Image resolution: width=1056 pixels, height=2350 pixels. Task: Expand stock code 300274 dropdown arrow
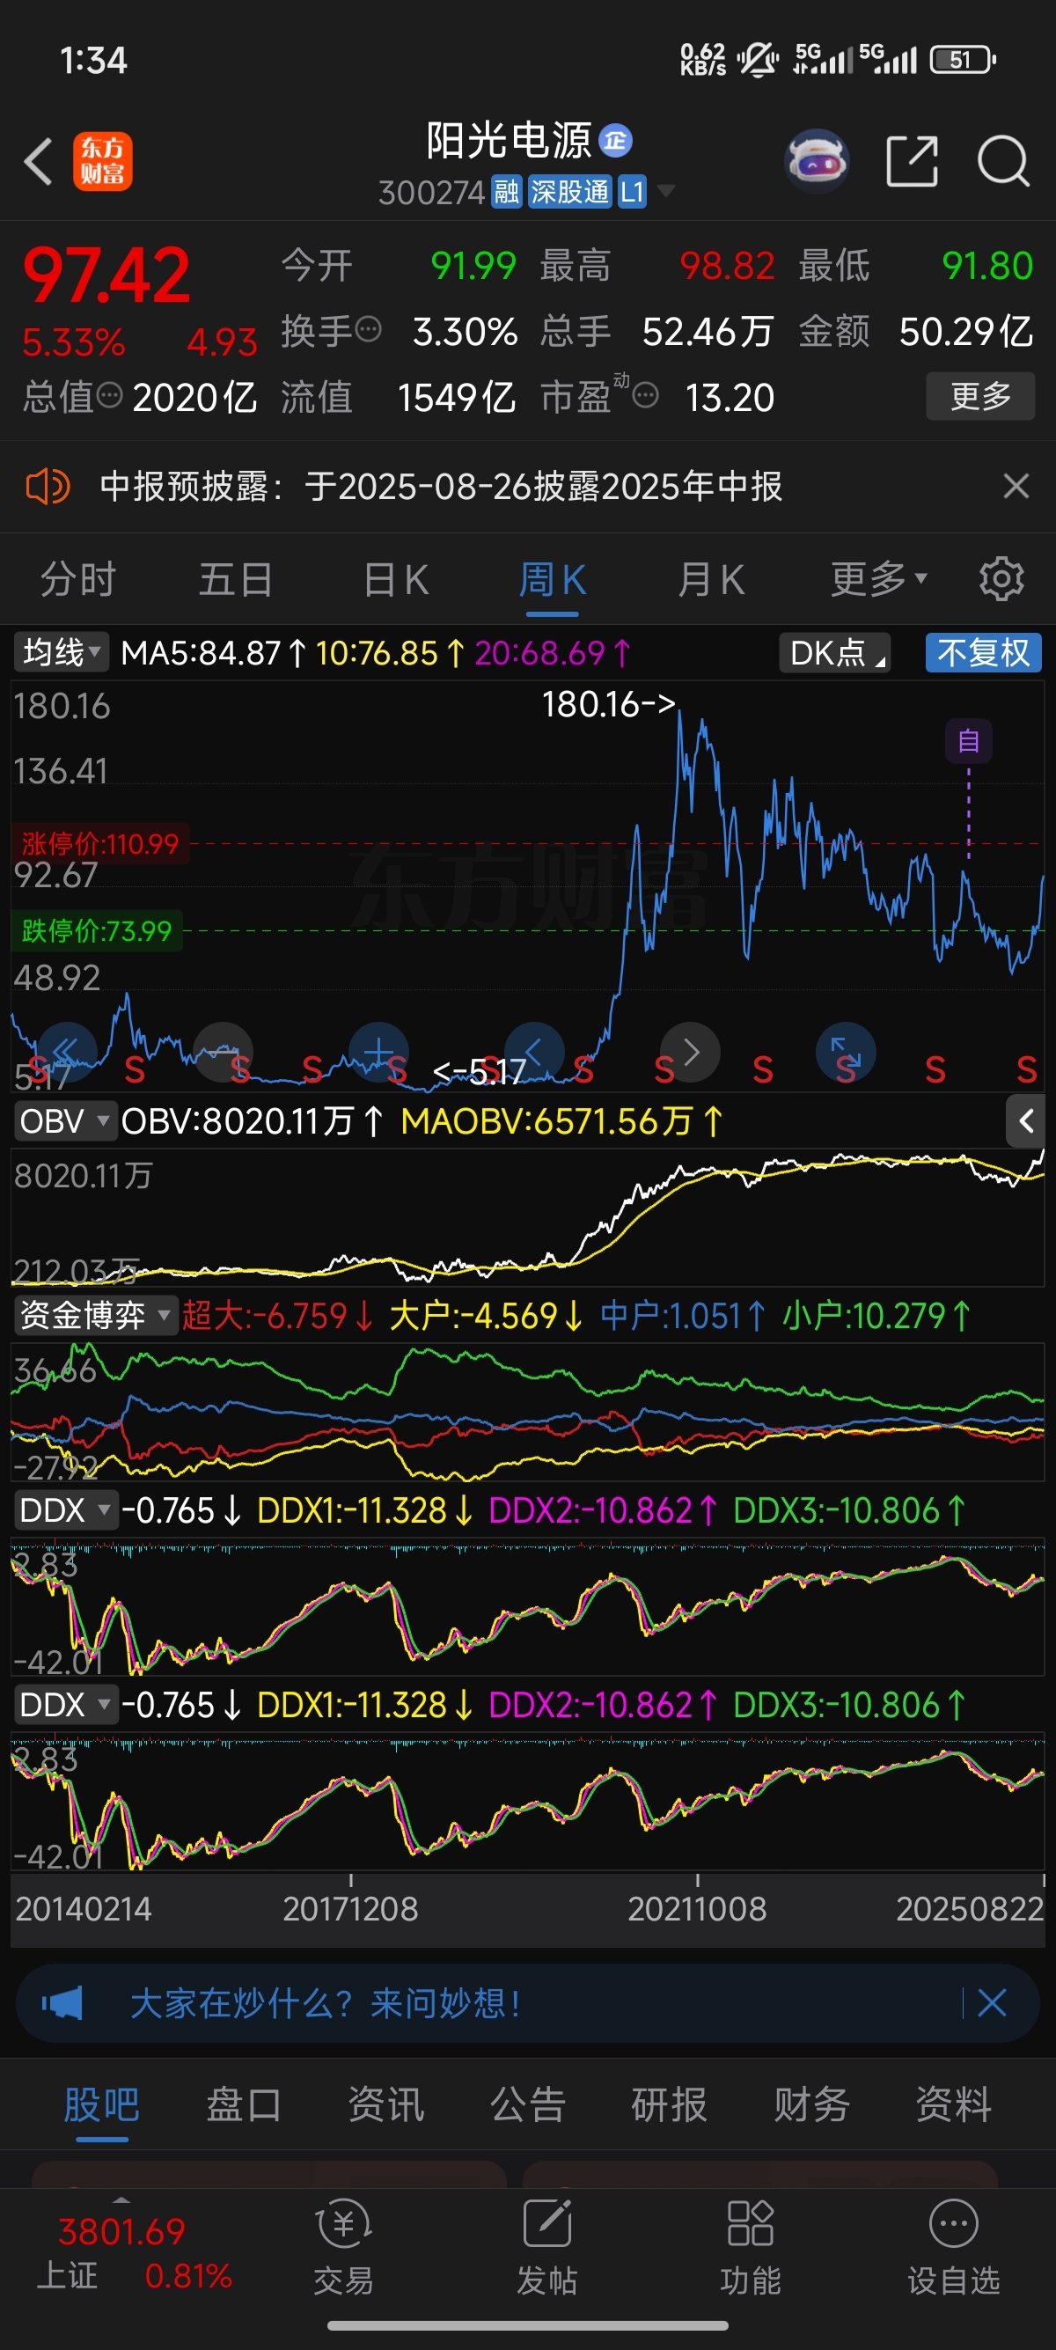[x=667, y=191]
